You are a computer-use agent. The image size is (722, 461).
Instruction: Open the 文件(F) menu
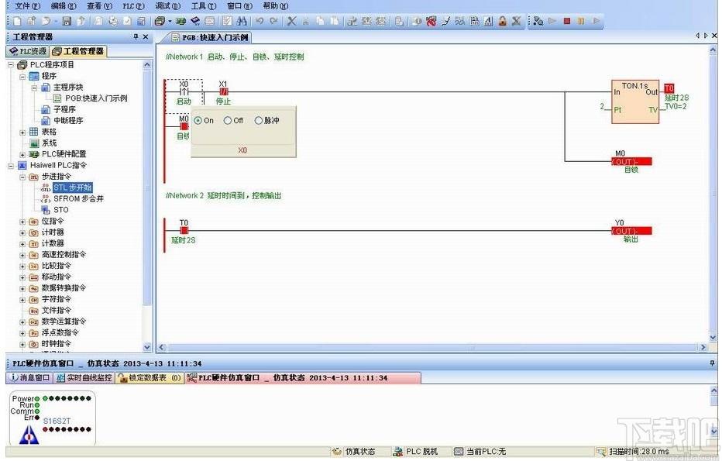pos(28,6)
